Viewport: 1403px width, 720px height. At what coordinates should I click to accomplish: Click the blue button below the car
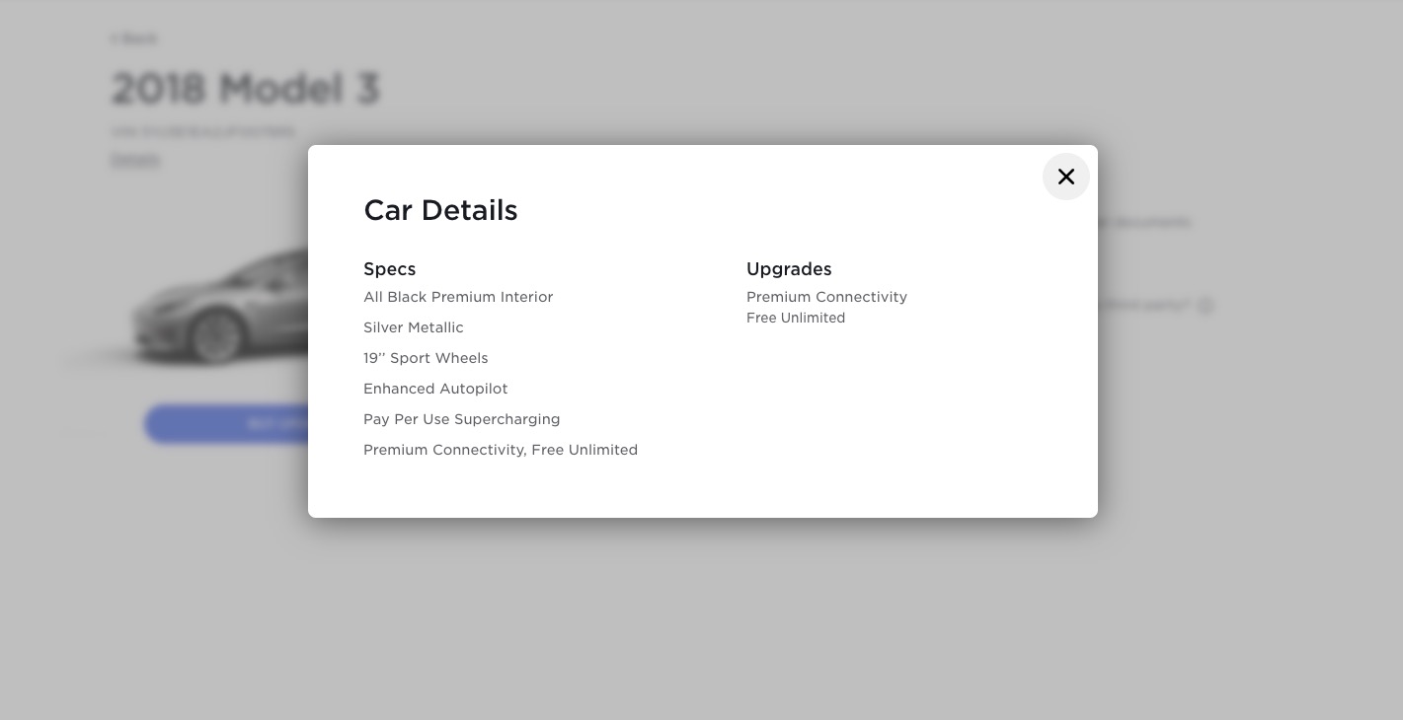(227, 424)
